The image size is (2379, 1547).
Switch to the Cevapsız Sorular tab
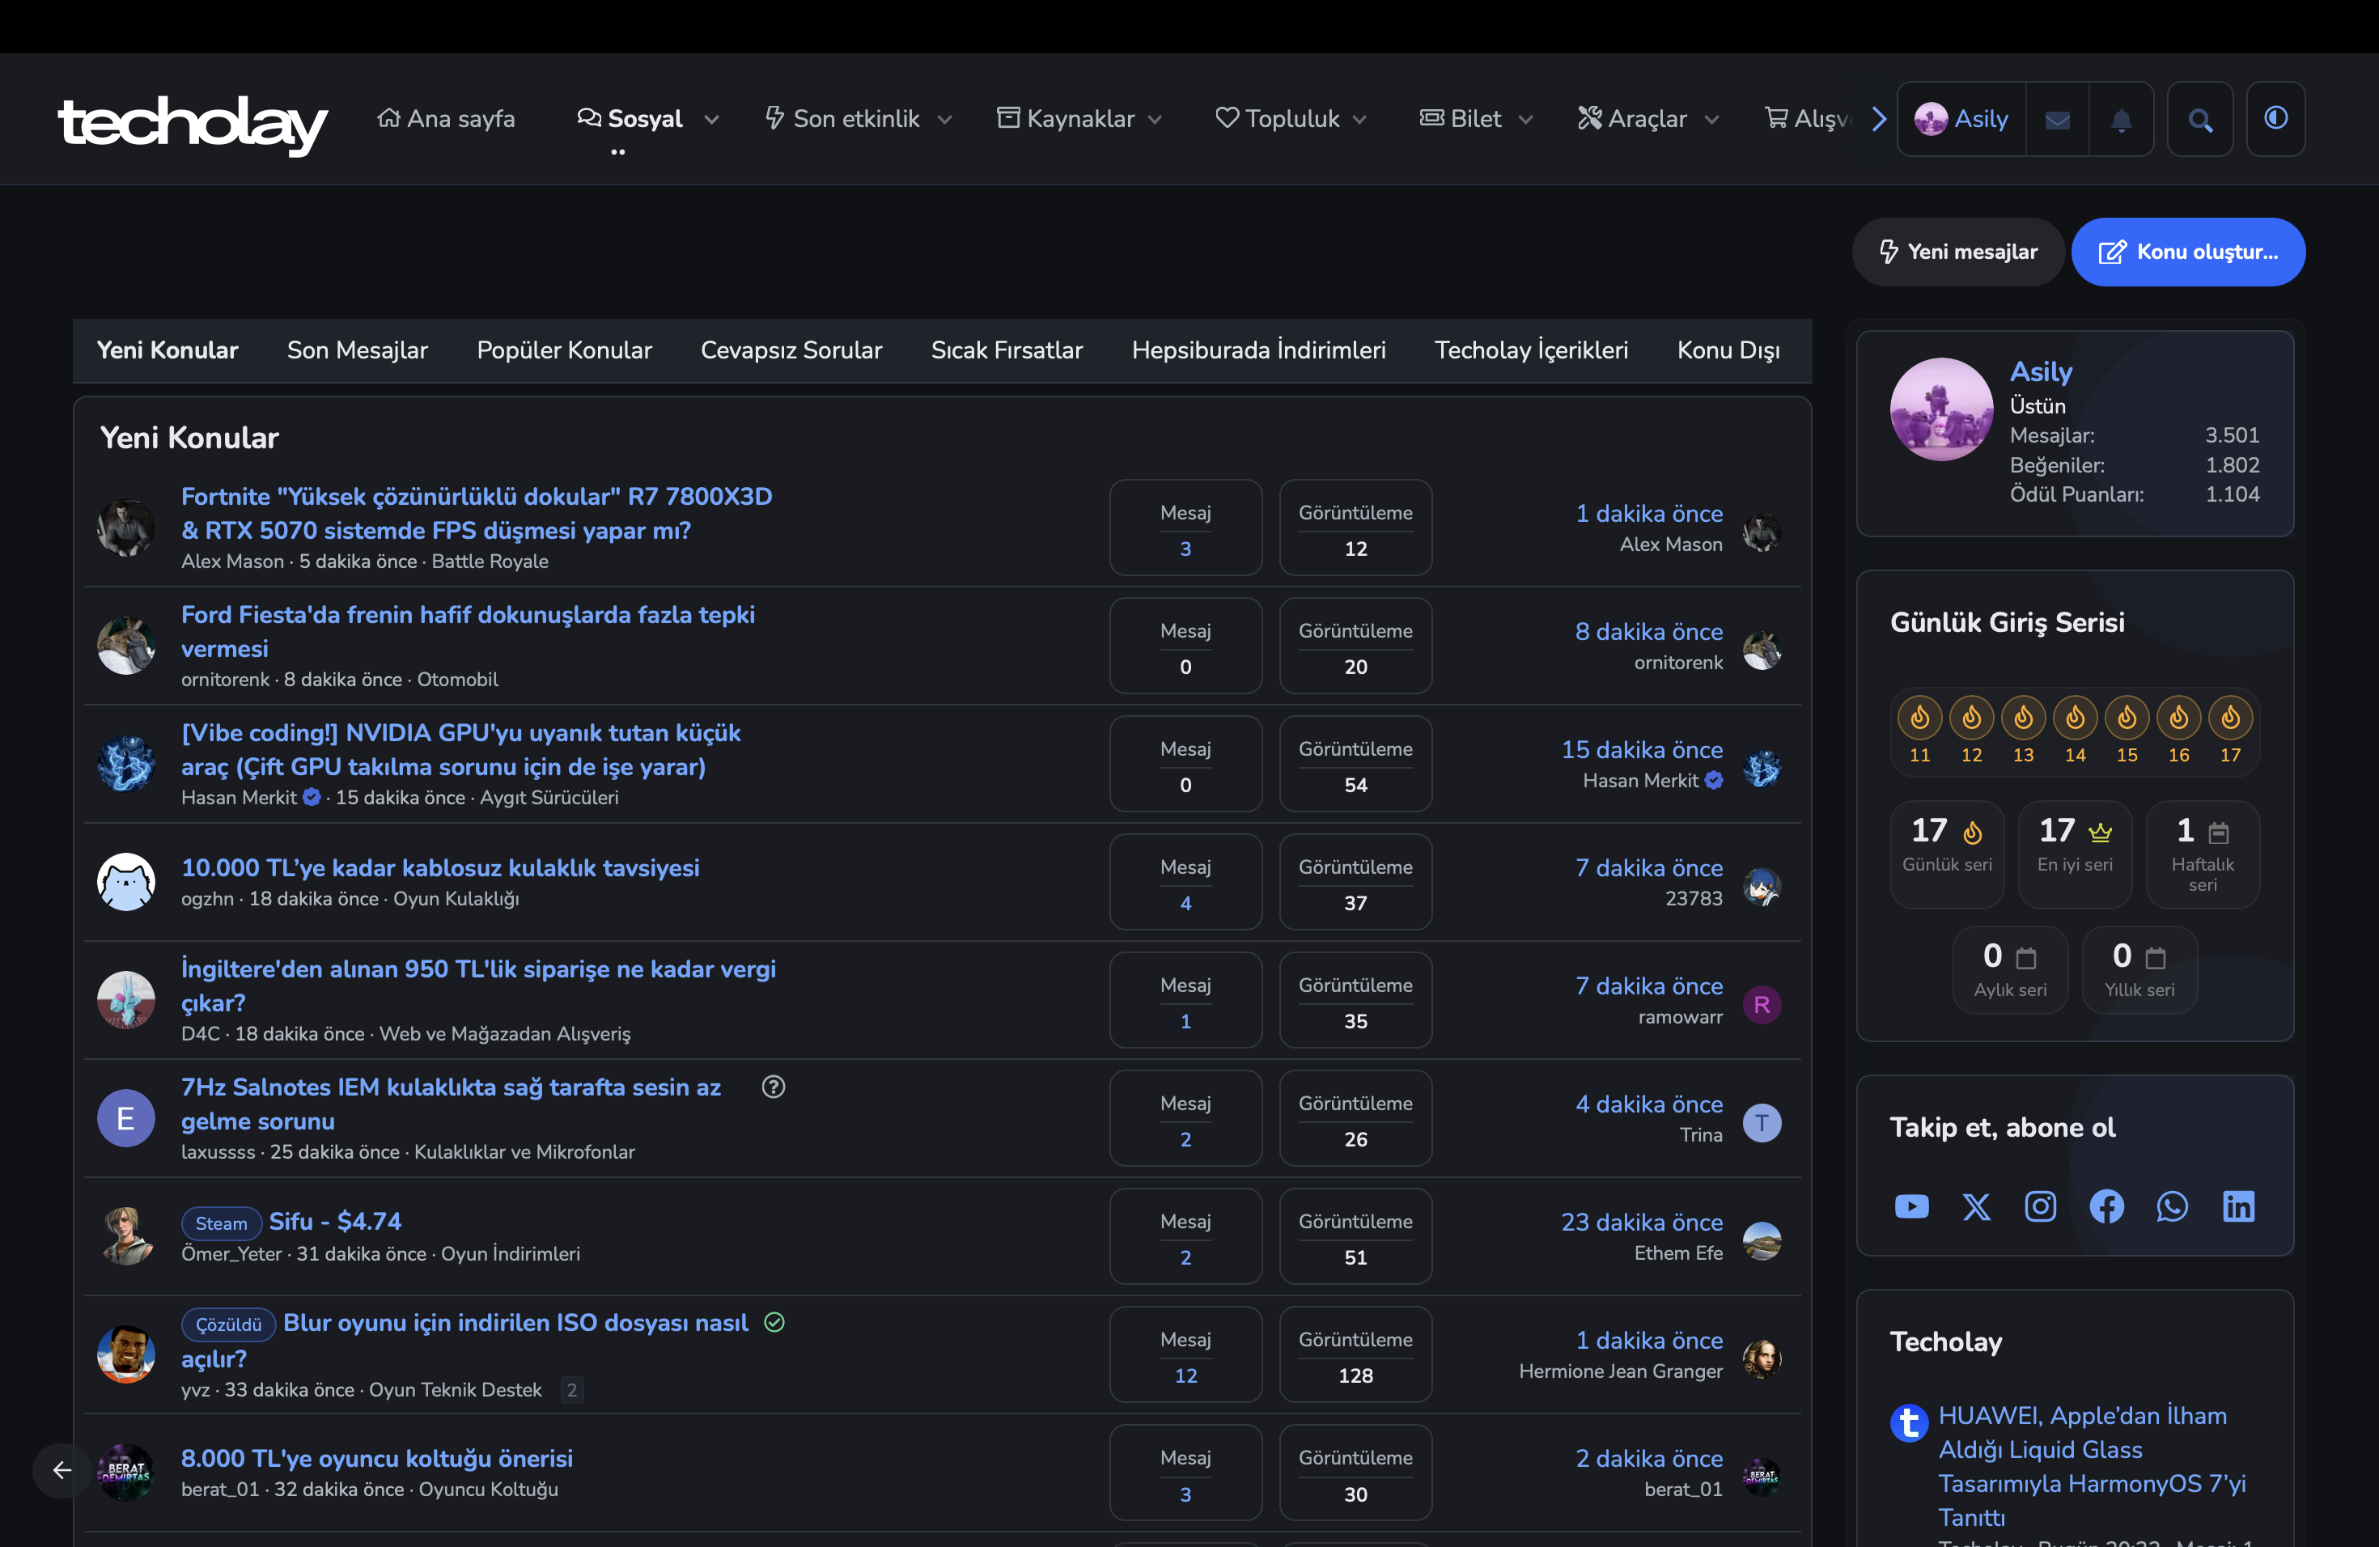click(791, 351)
